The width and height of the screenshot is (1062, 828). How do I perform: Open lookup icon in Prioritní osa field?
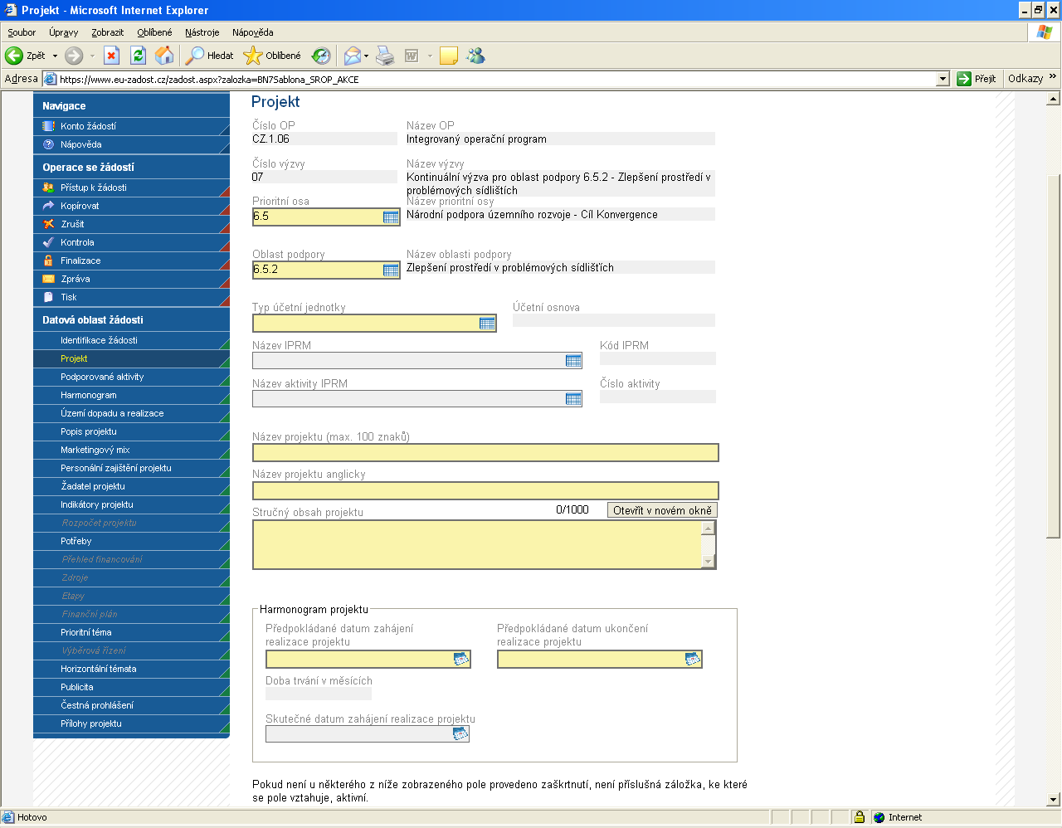pyautogui.click(x=391, y=217)
